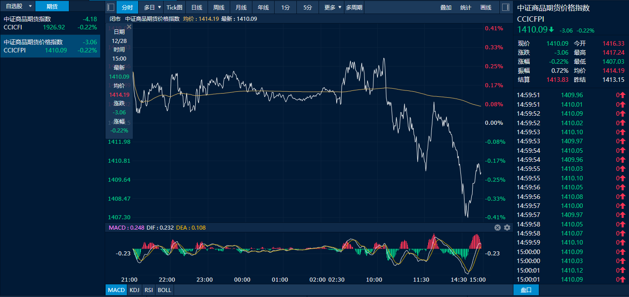
Task: Click the 最高 value 1417.24
Action: 614,52
